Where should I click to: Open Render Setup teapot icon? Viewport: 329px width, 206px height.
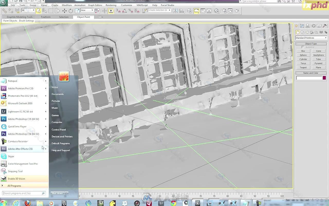click(224, 11)
